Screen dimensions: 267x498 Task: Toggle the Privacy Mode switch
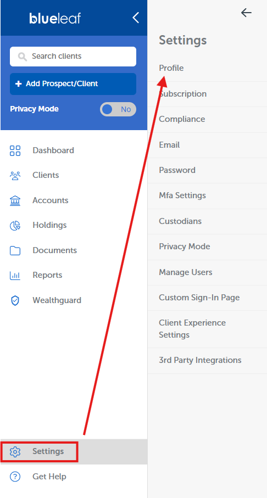tap(118, 109)
